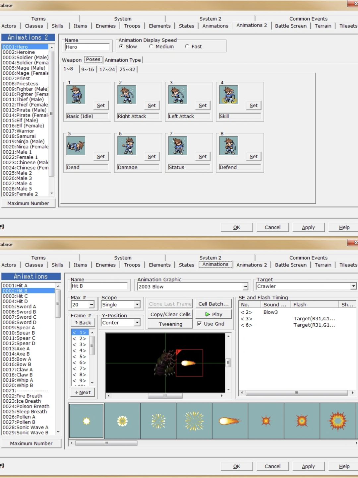Select the large red explosion cell
This screenshot has height=478, width=358.
338,421
